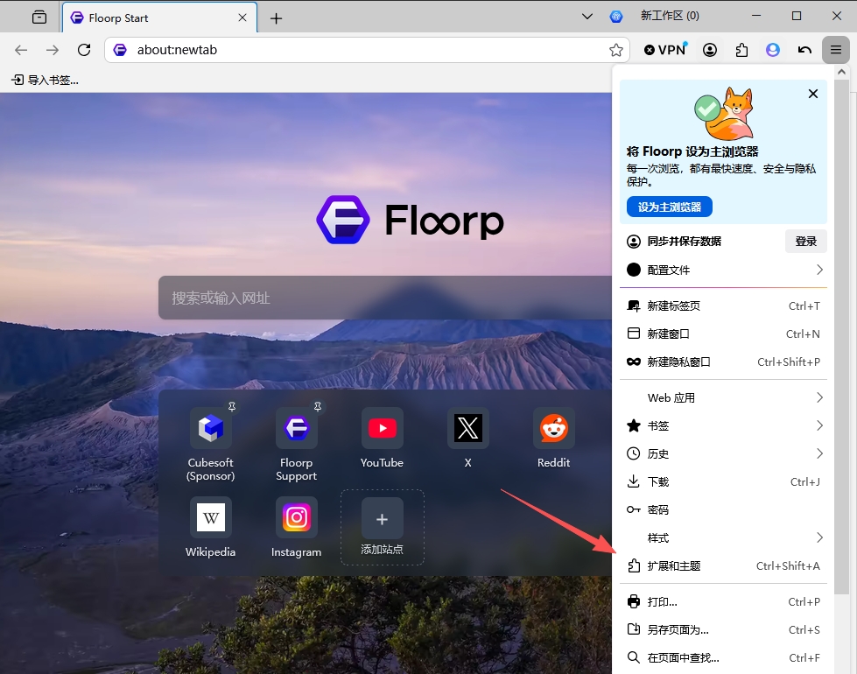Viewport: 857px width, 674px height.
Task: Expand the 配置文件 submenu
Action: (x=723, y=270)
